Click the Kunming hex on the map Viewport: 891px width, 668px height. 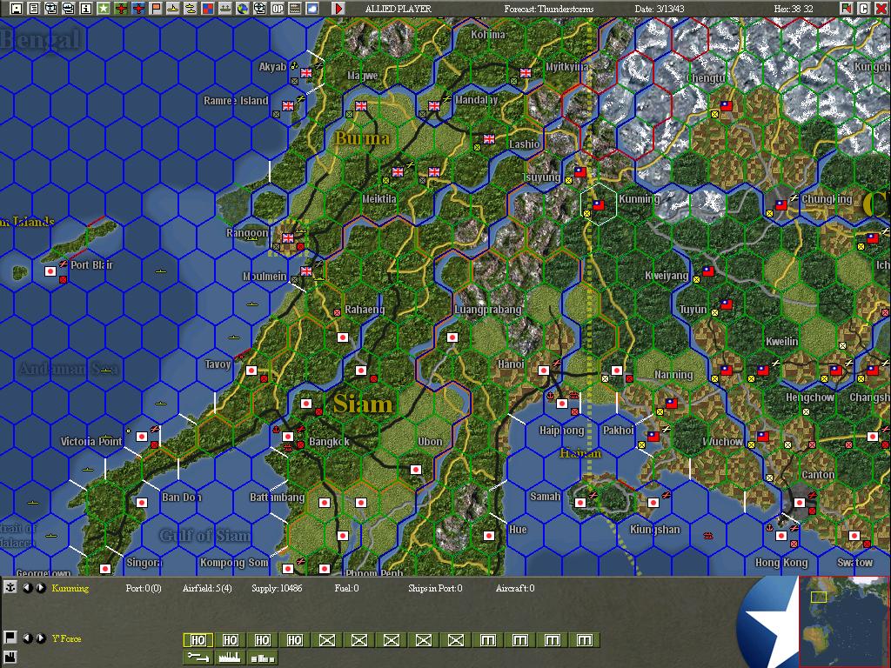pos(599,204)
